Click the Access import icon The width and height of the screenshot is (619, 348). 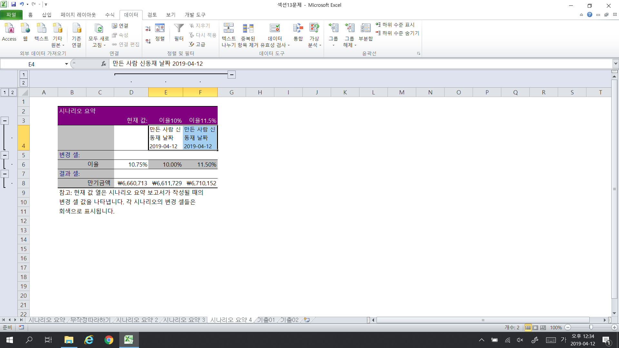pyautogui.click(x=9, y=29)
